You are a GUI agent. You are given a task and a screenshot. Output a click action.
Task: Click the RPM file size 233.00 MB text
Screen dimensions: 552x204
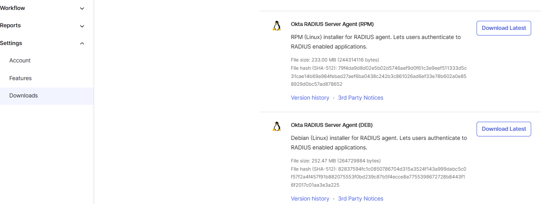[x=335, y=60]
